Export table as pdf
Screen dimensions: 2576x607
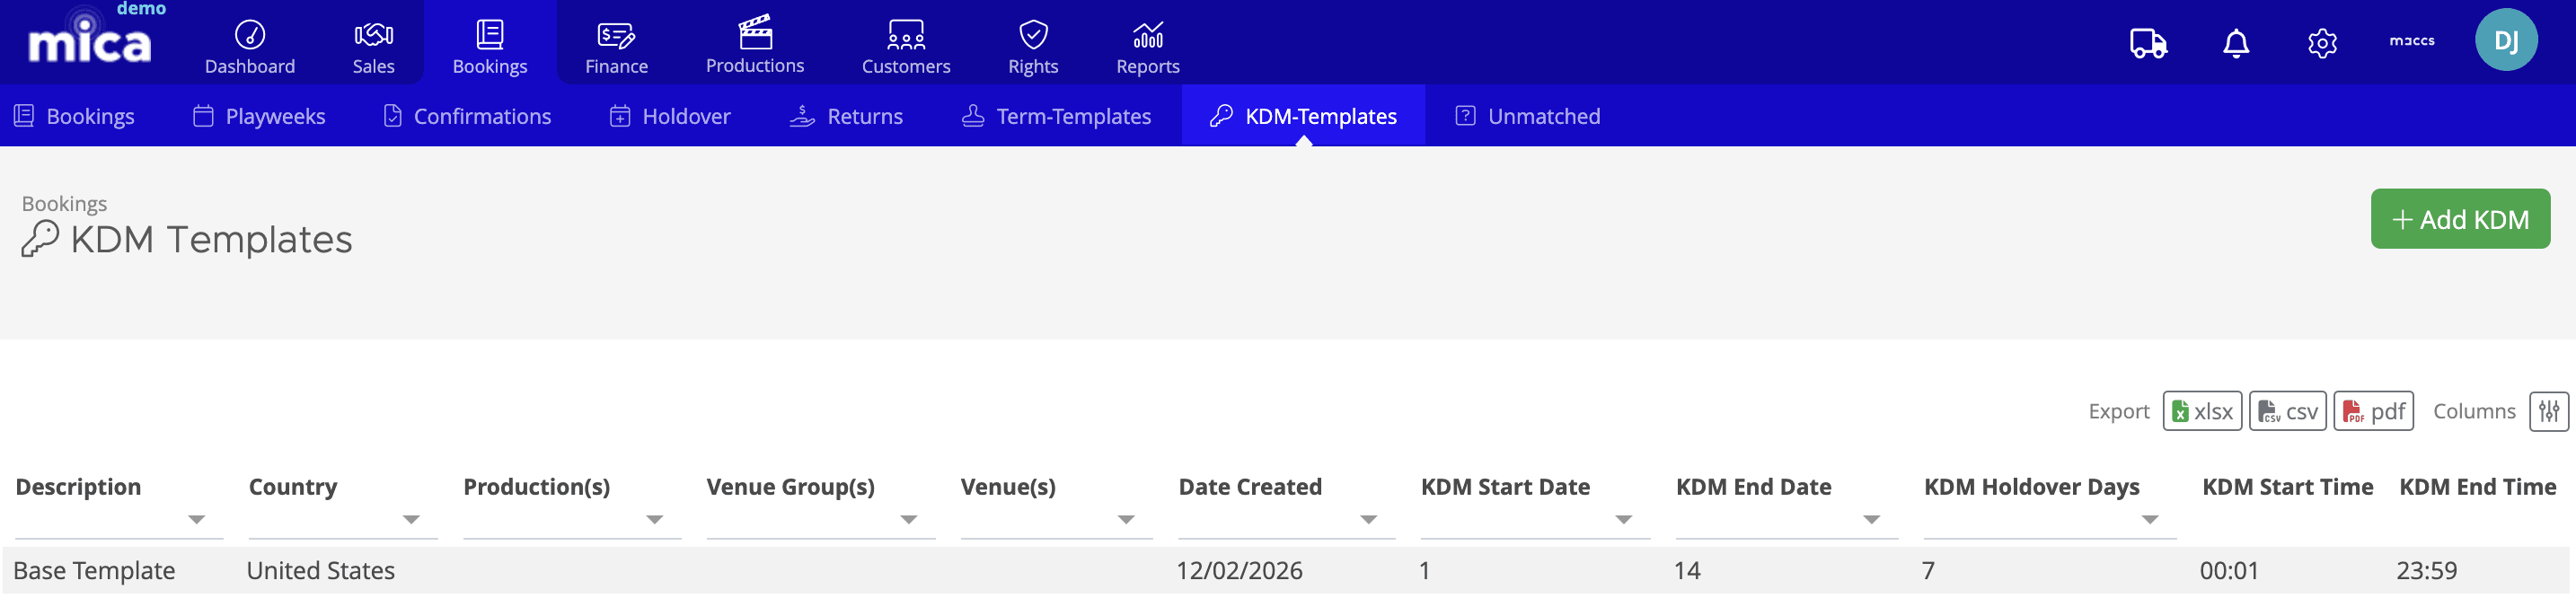point(2374,411)
